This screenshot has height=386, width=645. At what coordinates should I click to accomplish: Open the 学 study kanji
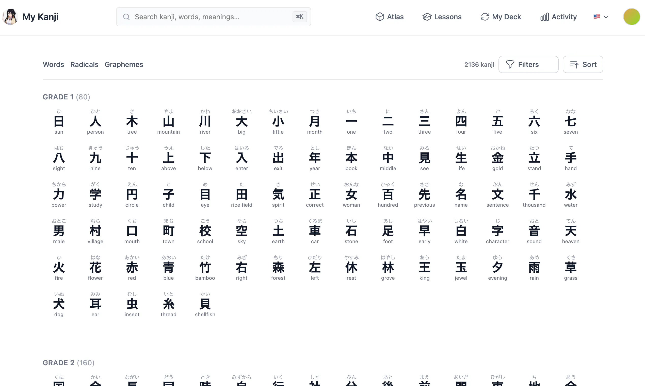(95, 195)
